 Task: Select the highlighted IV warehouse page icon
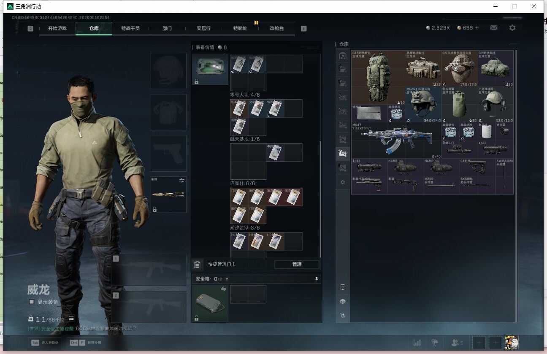point(343,154)
